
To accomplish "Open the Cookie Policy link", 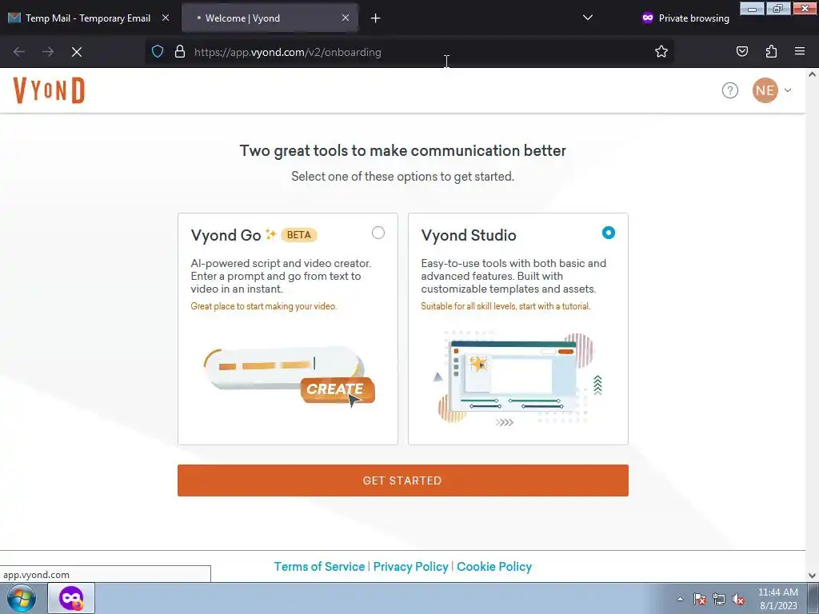I will tap(494, 567).
